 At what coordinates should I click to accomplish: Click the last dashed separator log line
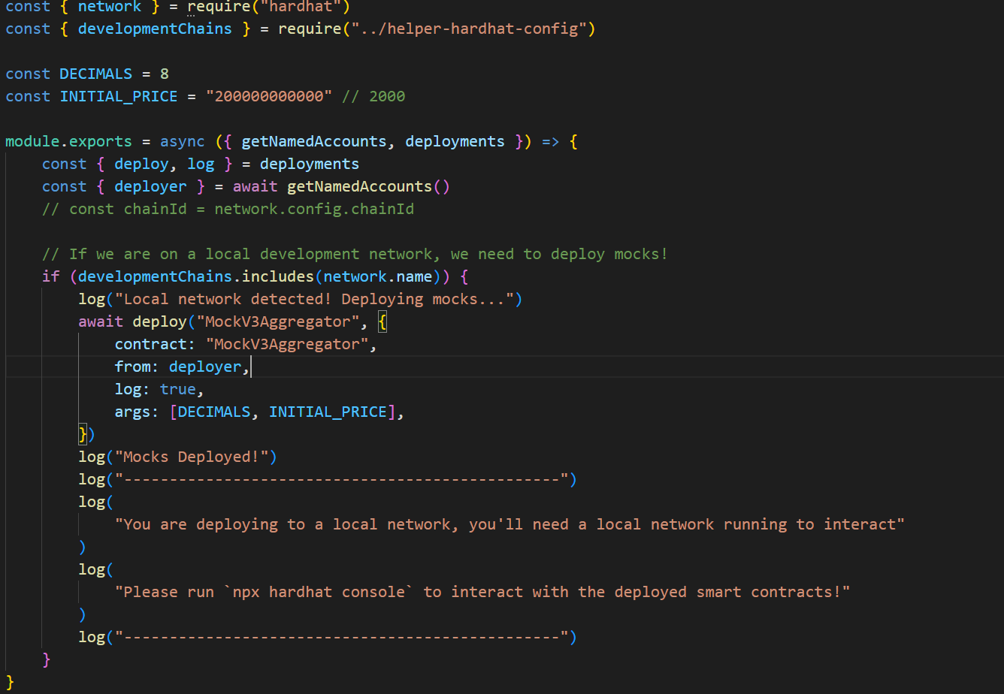[328, 638]
